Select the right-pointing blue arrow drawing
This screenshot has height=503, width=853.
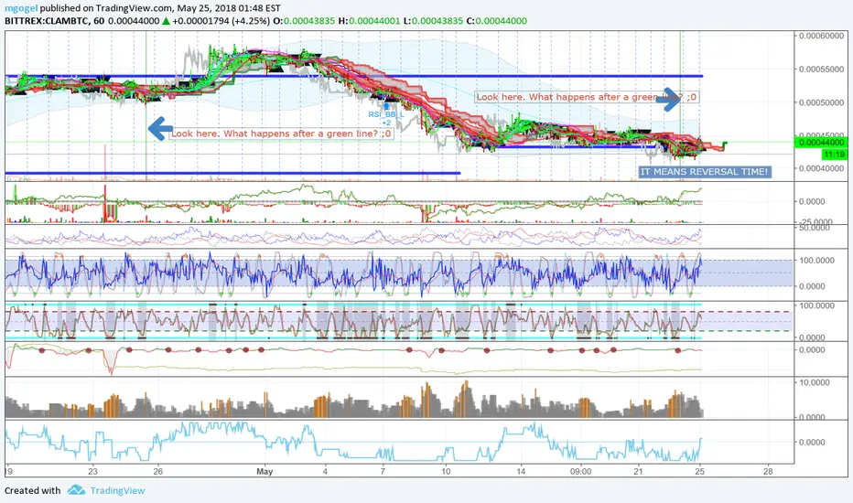click(669, 100)
